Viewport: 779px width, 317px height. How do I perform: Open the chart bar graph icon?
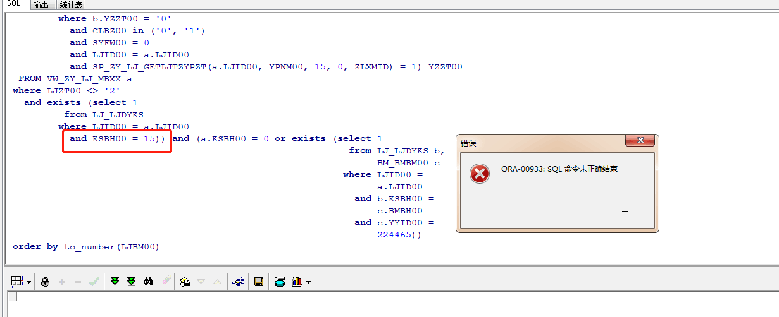296,282
